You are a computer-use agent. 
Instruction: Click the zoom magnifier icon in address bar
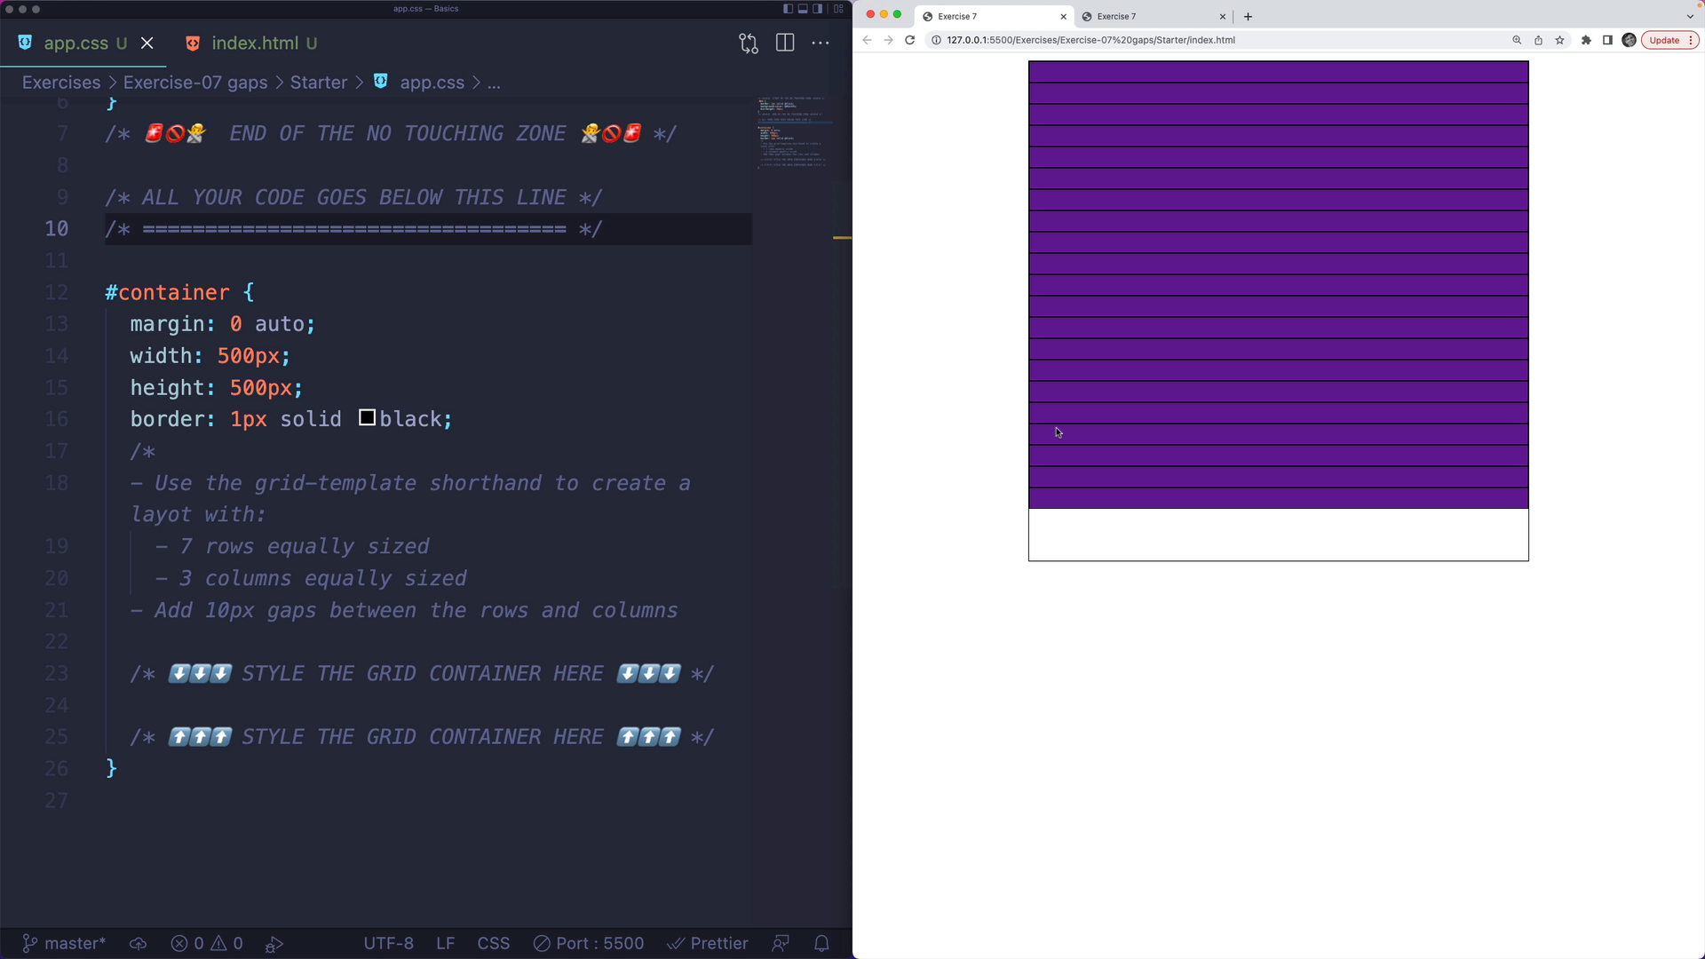(x=1517, y=40)
